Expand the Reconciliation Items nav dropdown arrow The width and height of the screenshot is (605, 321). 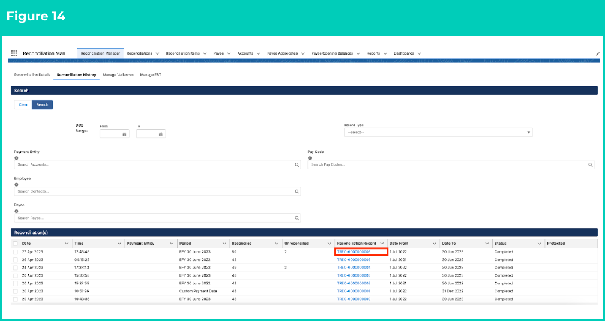pyautogui.click(x=205, y=53)
